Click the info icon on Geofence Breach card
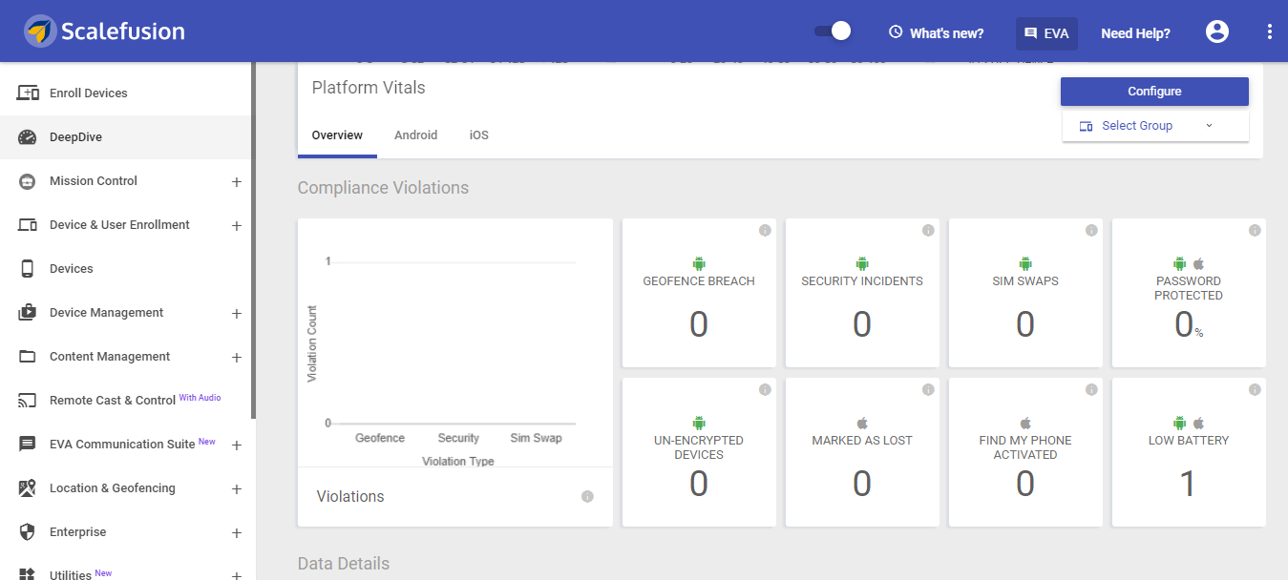This screenshot has width=1288, height=580. click(x=765, y=230)
